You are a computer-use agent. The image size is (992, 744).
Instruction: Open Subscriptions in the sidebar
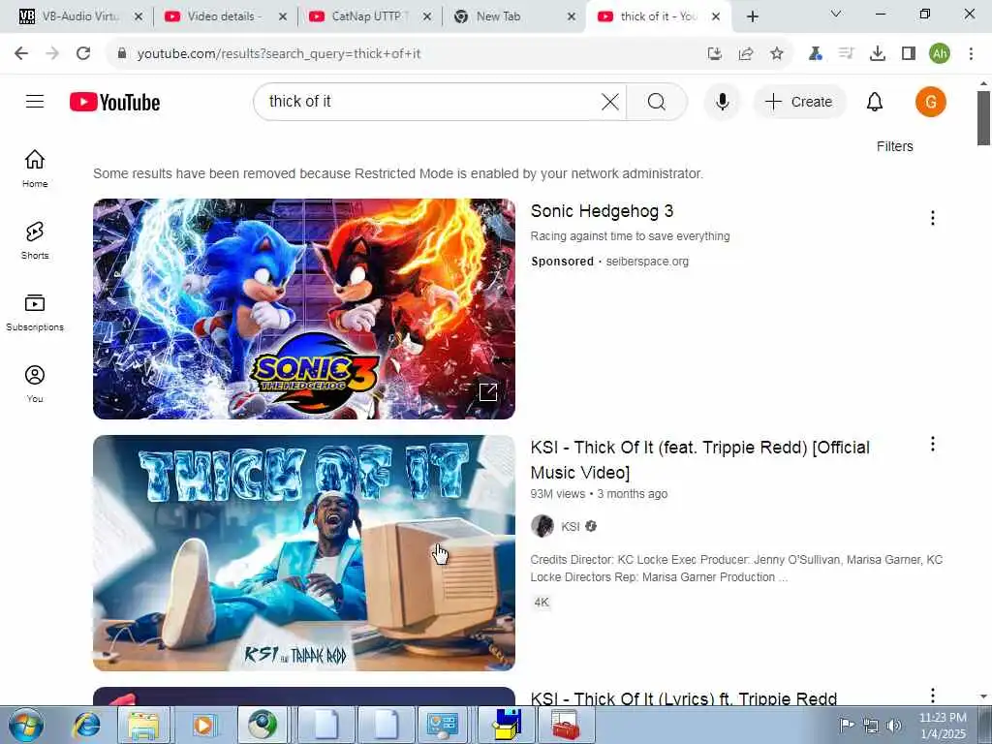tap(35, 313)
